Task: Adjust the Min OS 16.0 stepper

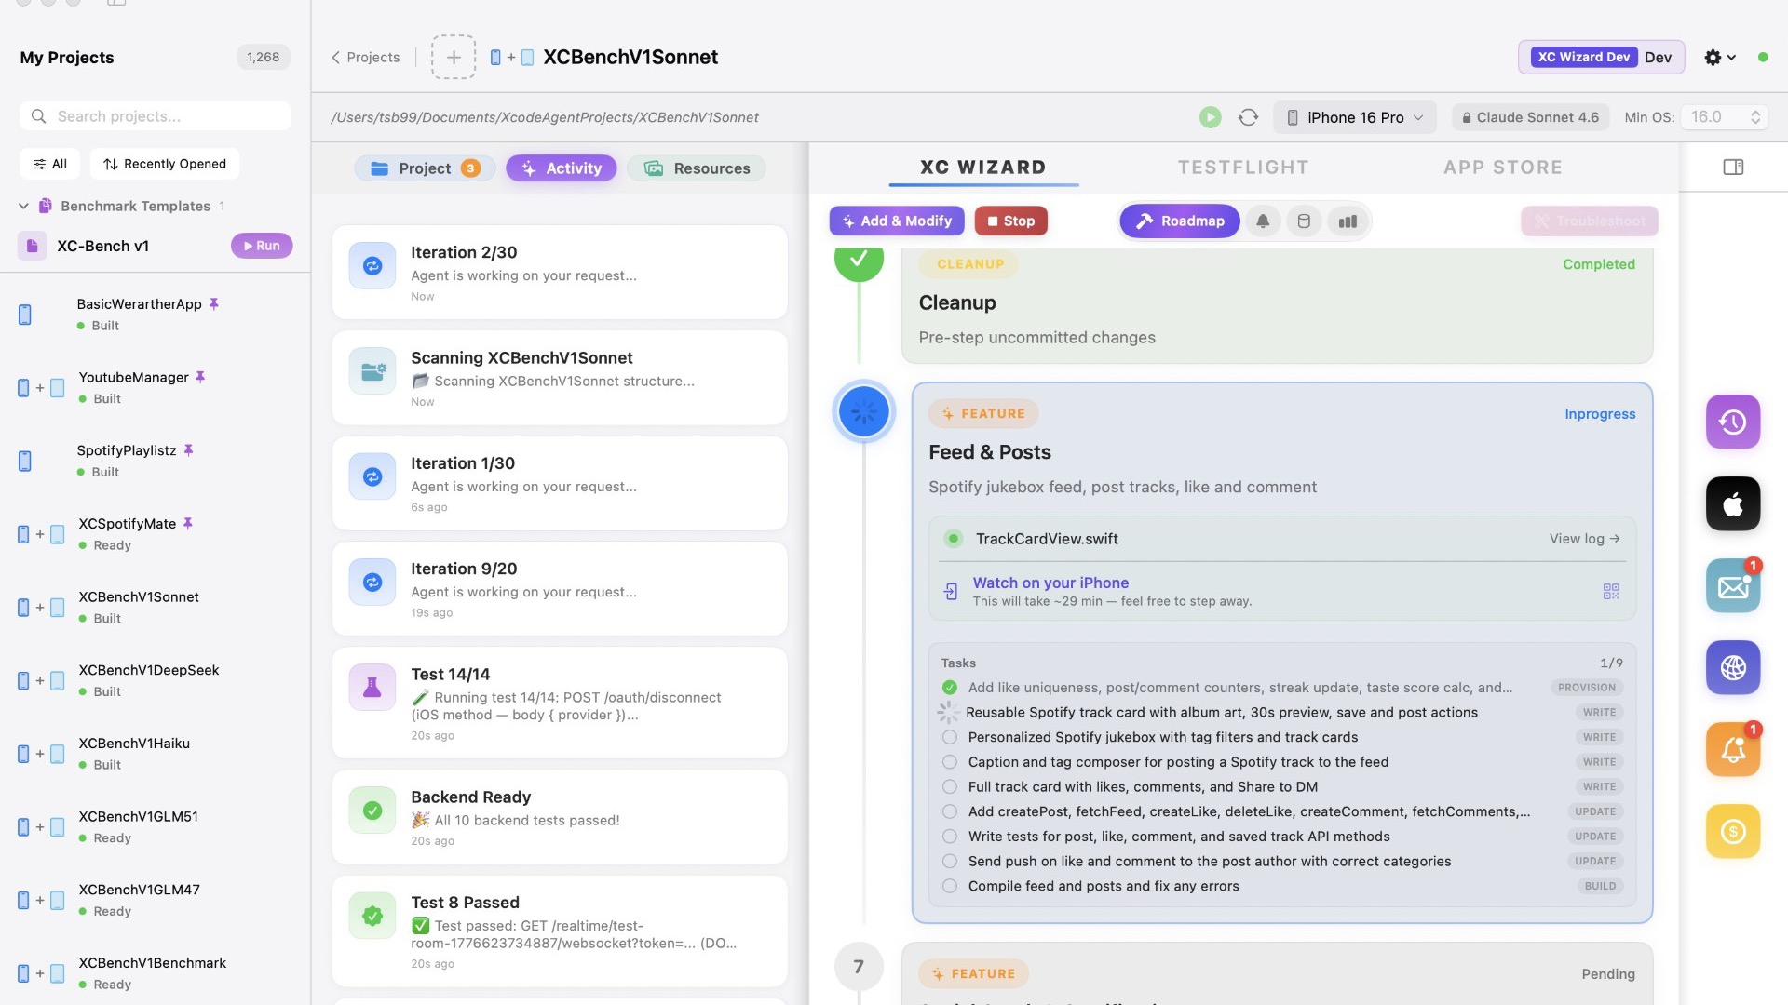Action: [1754, 117]
